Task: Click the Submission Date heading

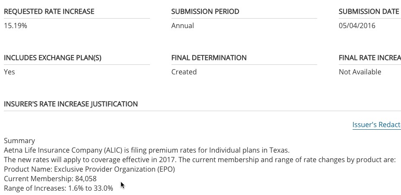Action: coord(369,12)
